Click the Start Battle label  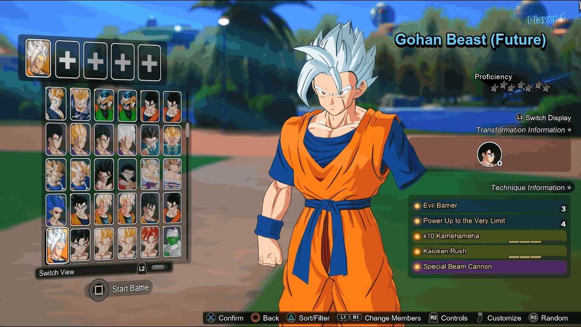point(130,288)
